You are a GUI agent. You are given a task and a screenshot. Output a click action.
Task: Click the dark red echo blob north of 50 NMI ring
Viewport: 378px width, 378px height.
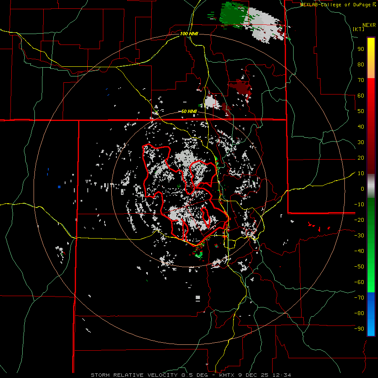point(240,87)
